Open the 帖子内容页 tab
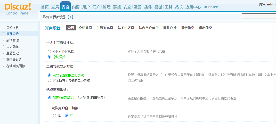The height and width of the screenshot is (124, 276). (126, 28)
